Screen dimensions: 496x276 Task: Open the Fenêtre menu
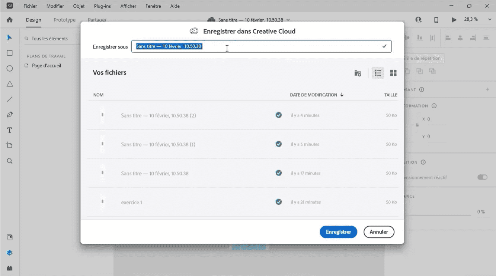153,6
